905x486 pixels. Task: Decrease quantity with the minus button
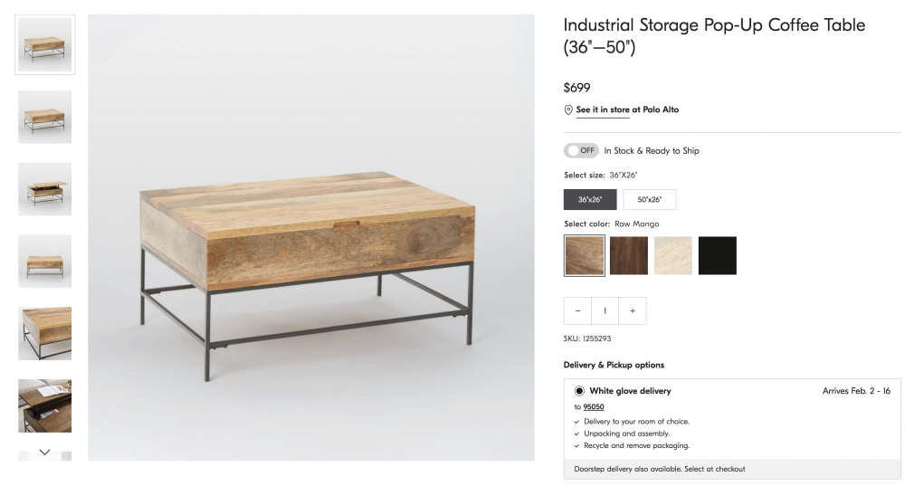tap(577, 310)
